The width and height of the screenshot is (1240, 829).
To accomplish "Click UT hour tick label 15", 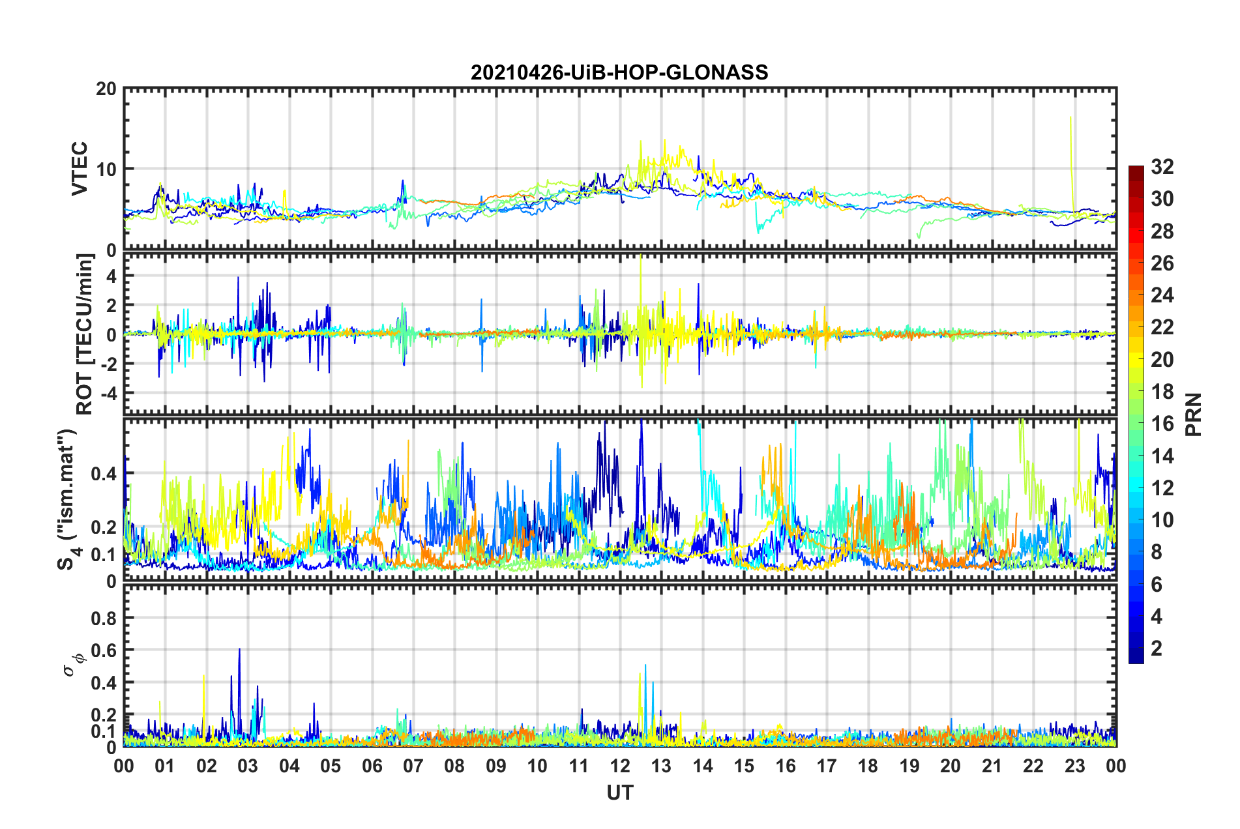I will 744,766.
